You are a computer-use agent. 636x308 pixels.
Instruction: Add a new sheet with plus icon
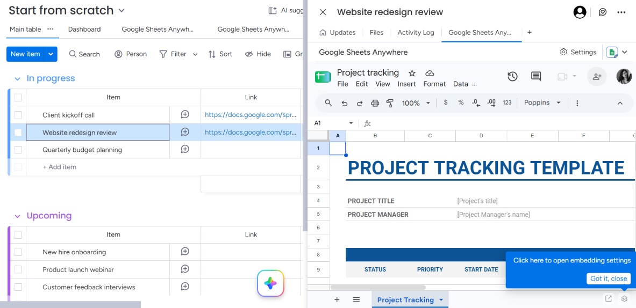(x=337, y=299)
